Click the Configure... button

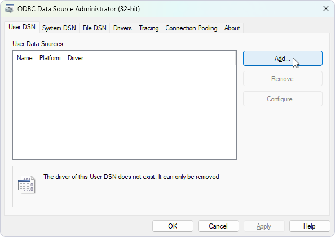[x=283, y=99]
